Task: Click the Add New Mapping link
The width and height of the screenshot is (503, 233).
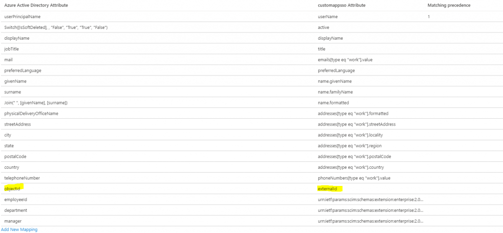Action: coord(19,230)
